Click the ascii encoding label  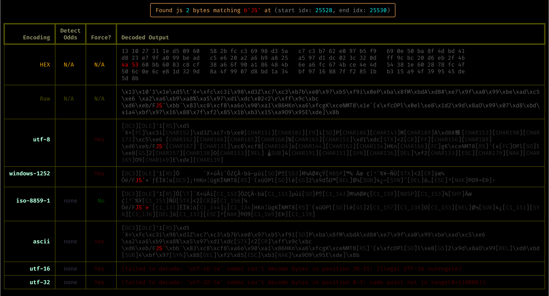pos(42,241)
